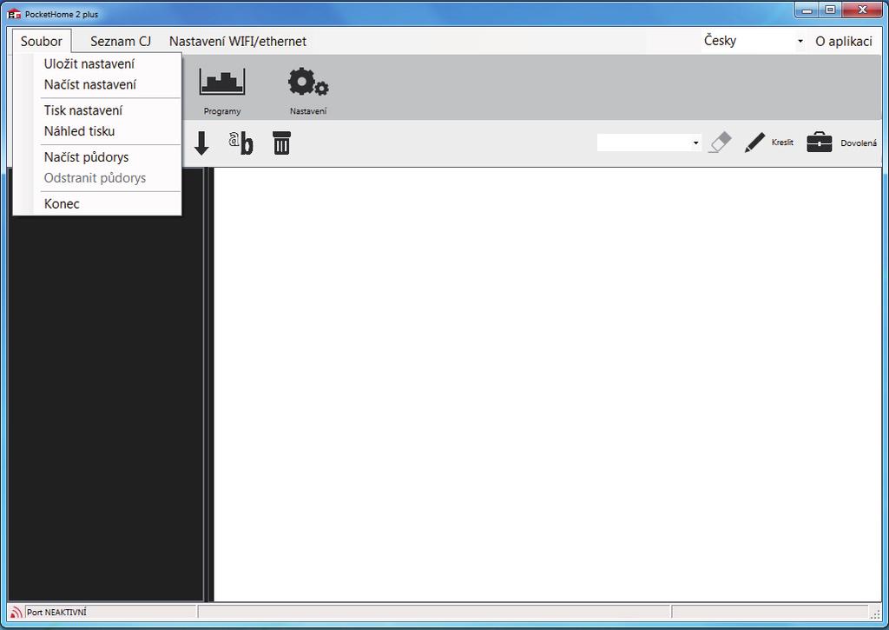Open the Soubor menu

click(x=42, y=42)
